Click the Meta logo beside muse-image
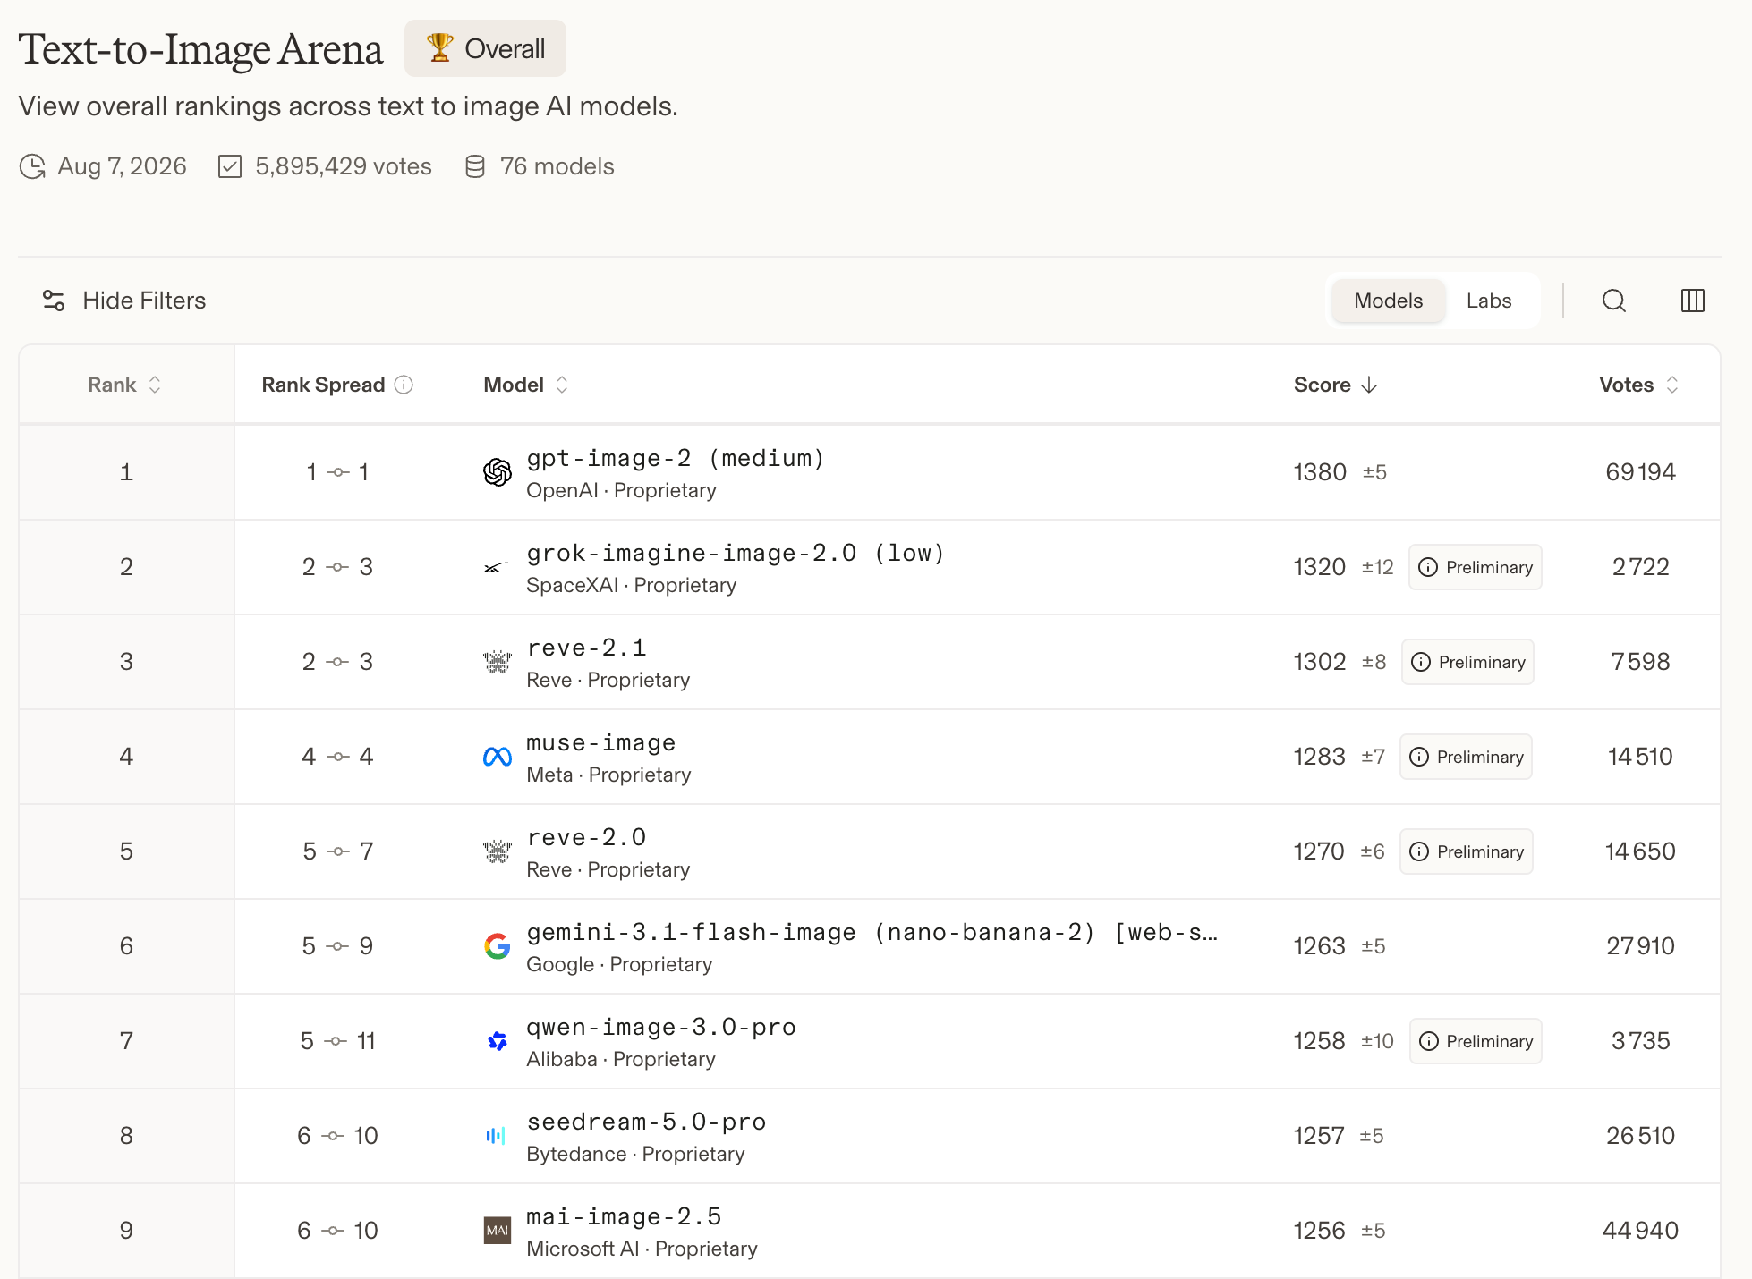The width and height of the screenshot is (1752, 1279). [x=498, y=757]
